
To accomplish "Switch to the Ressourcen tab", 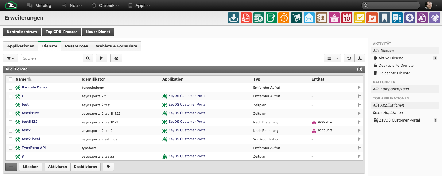I will pyautogui.click(x=77, y=46).
